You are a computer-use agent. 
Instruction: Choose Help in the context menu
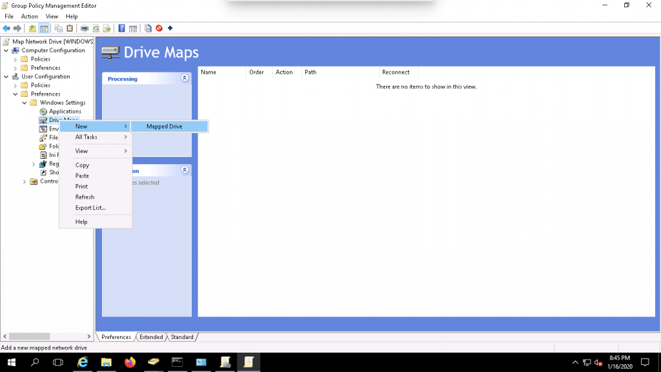click(x=96, y=222)
